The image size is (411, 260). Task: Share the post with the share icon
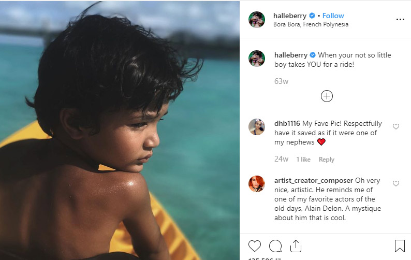pyautogui.click(x=296, y=245)
